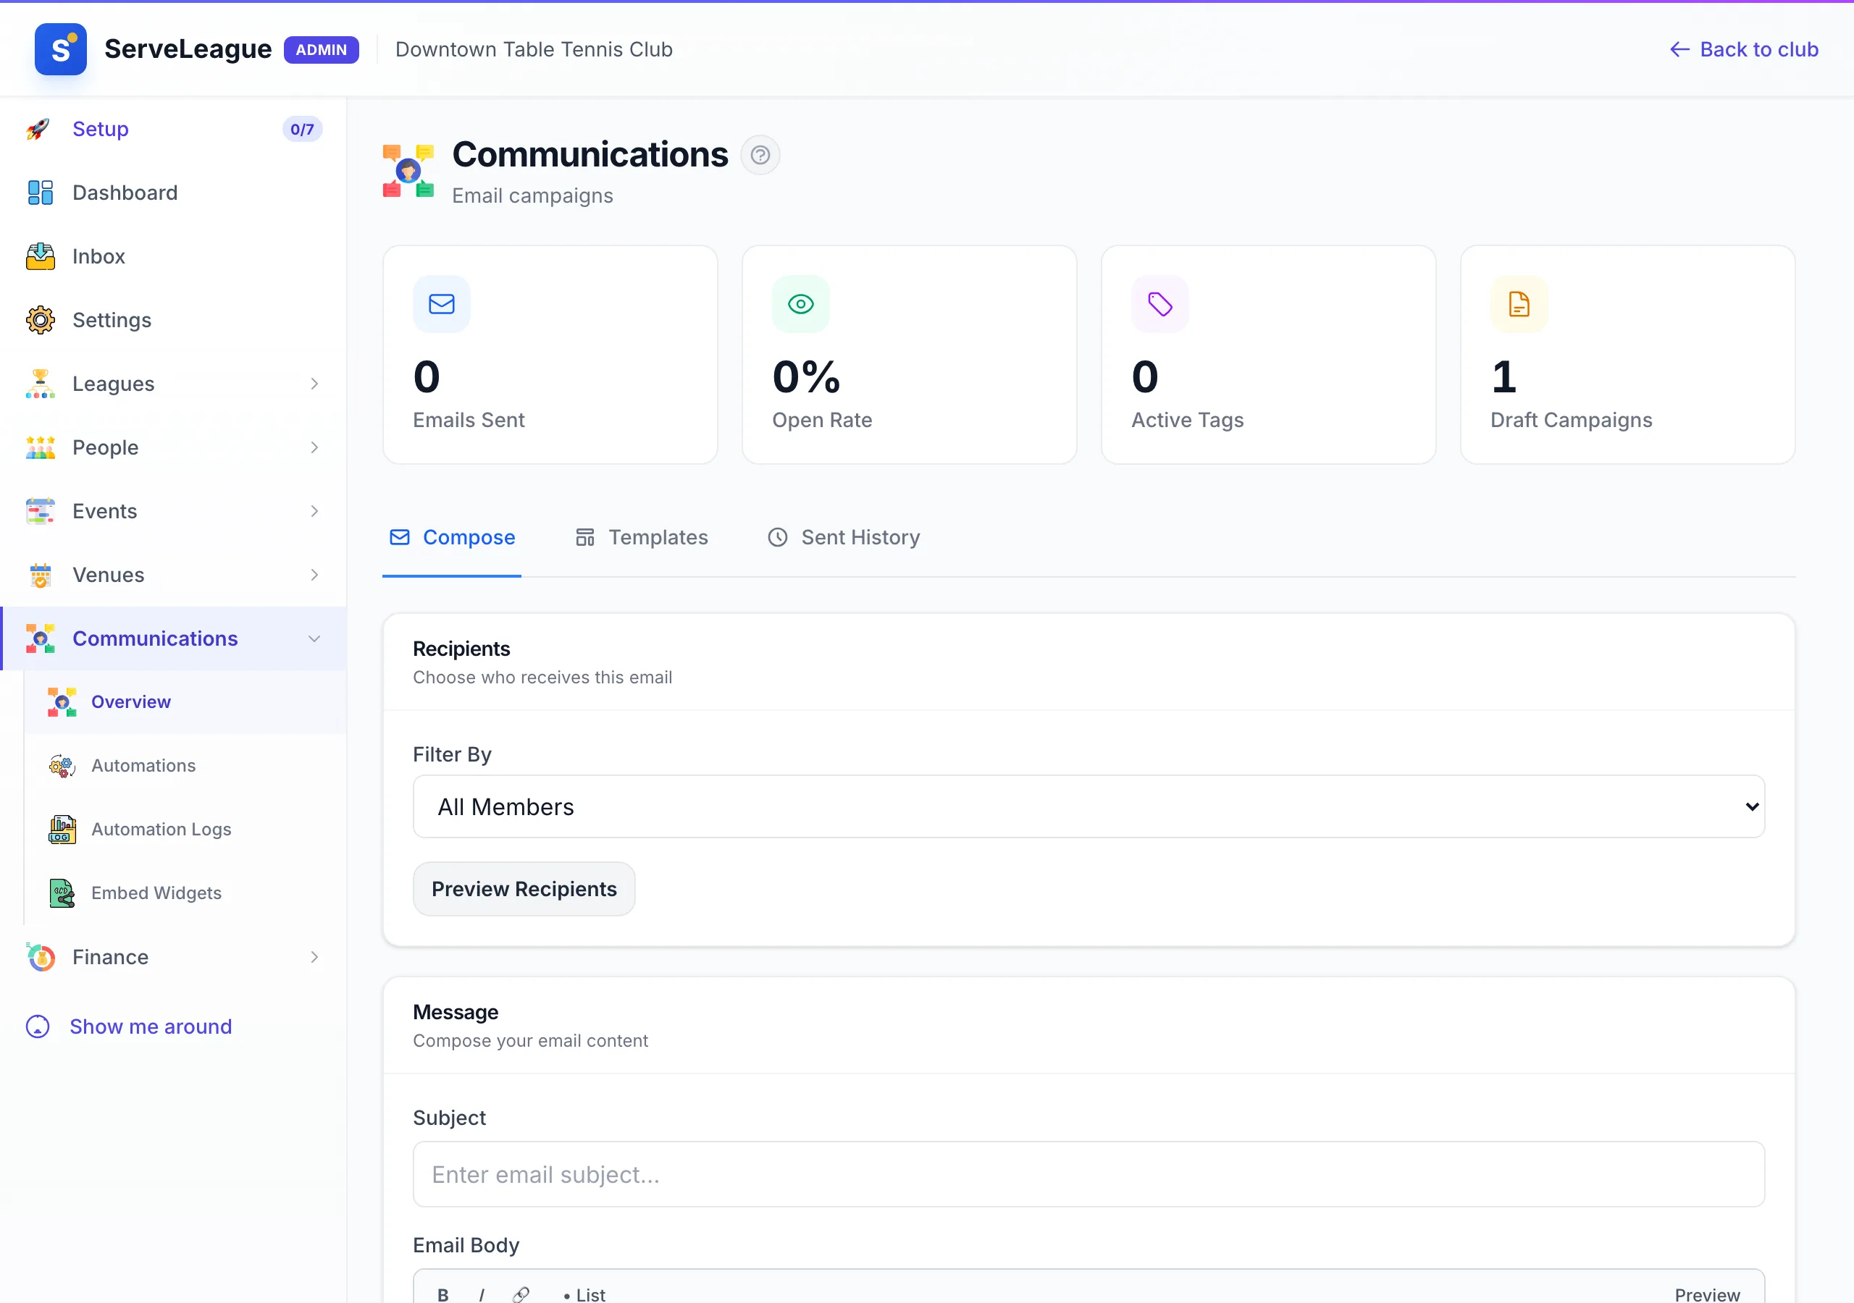The image size is (1854, 1303).
Task: Open Dashboard from the sidebar
Action: pos(174,193)
